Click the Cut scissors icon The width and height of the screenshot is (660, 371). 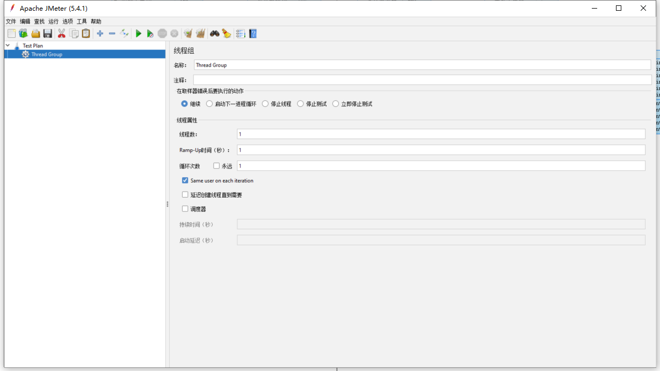coord(62,34)
